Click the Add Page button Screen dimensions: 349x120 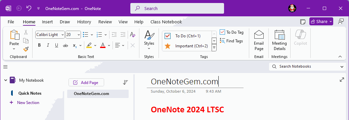pos(86,82)
